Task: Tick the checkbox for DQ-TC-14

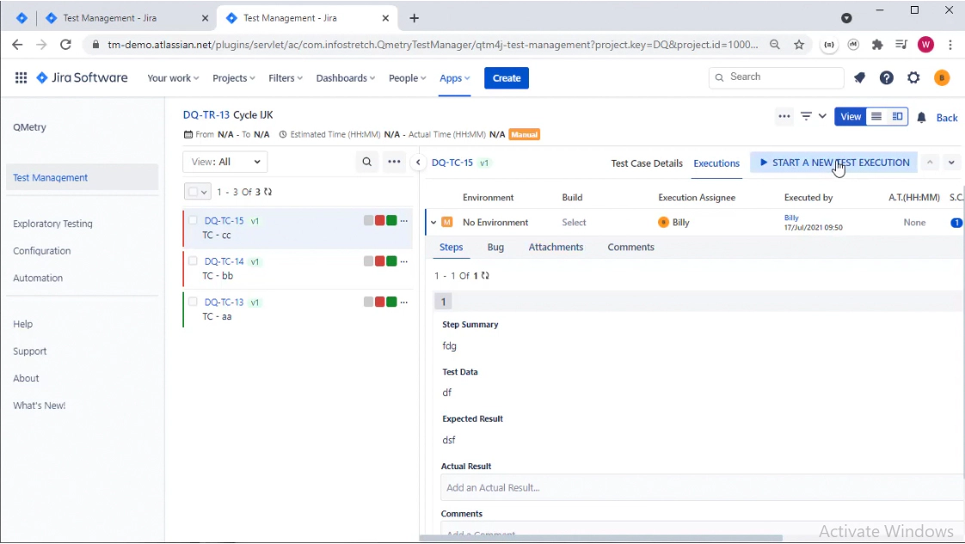Action: (194, 261)
